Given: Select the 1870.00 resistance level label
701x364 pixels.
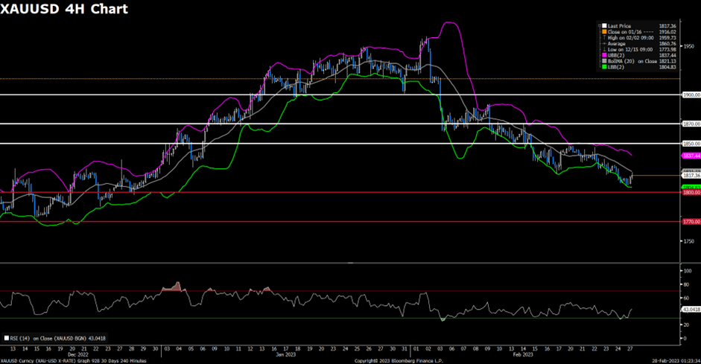Looking at the screenshot, I should pyautogui.click(x=691, y=124).
